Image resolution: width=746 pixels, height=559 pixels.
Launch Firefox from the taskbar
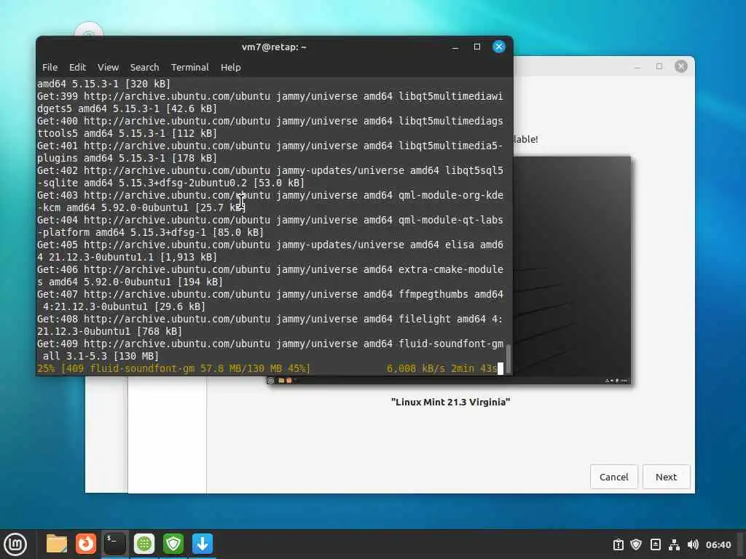86,544
